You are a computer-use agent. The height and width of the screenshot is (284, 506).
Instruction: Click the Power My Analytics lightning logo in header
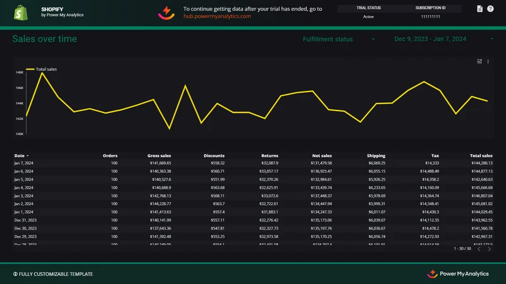[x=166, y=13]
